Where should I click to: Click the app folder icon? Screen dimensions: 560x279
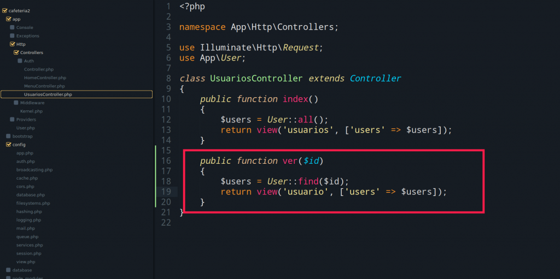click(x=8, y=19)
